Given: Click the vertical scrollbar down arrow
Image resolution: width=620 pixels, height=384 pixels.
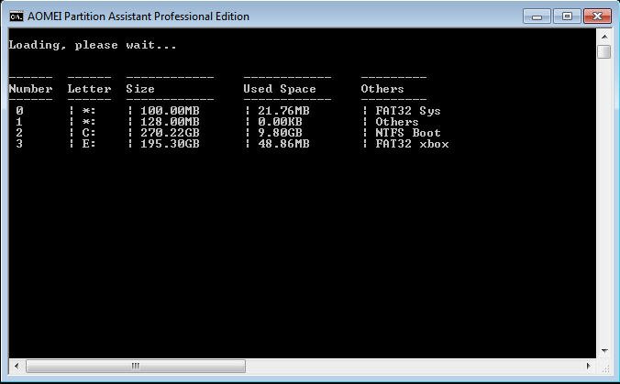Looking at the screenshot, I should [604, 351].
